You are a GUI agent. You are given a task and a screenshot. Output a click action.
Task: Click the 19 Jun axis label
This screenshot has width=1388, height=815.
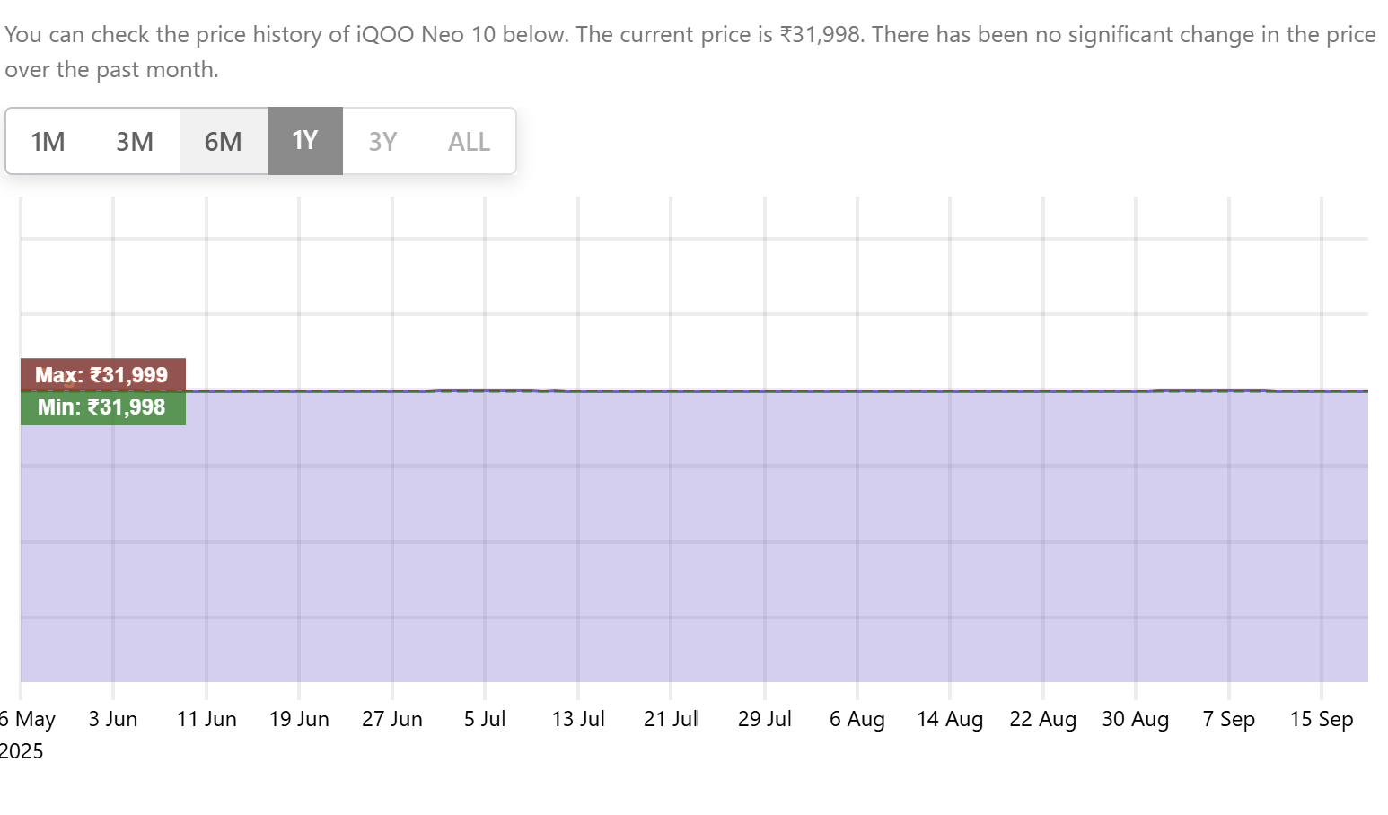[x=299, y=719]
